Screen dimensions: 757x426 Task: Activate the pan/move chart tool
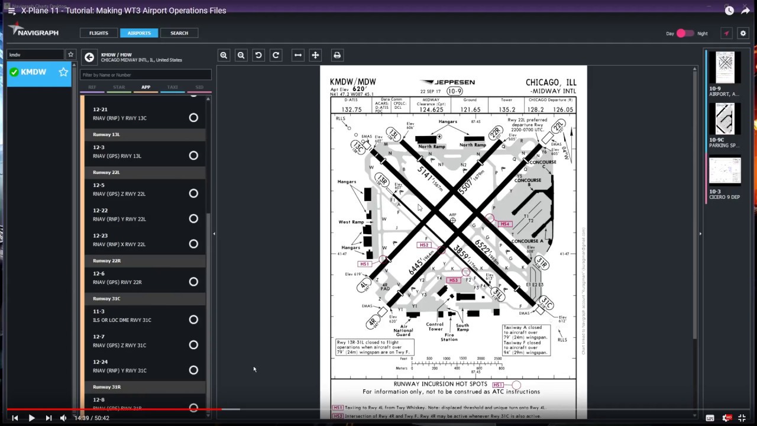pyautogui.click(x=315, y=55)
